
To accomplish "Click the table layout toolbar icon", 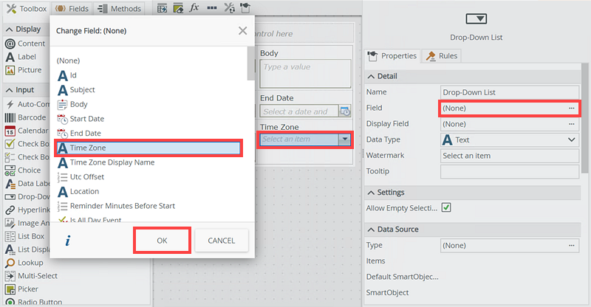I will click(162, 8).
